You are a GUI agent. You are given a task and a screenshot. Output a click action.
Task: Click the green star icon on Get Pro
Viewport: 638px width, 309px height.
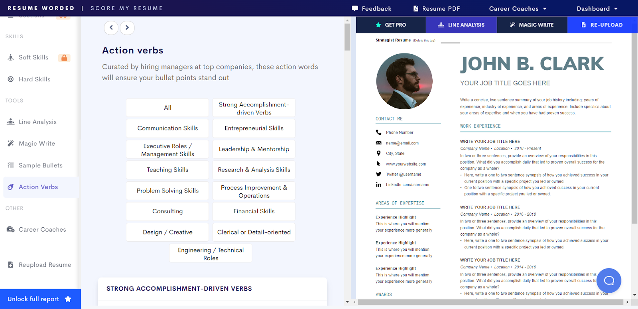[x=378, y=25]
